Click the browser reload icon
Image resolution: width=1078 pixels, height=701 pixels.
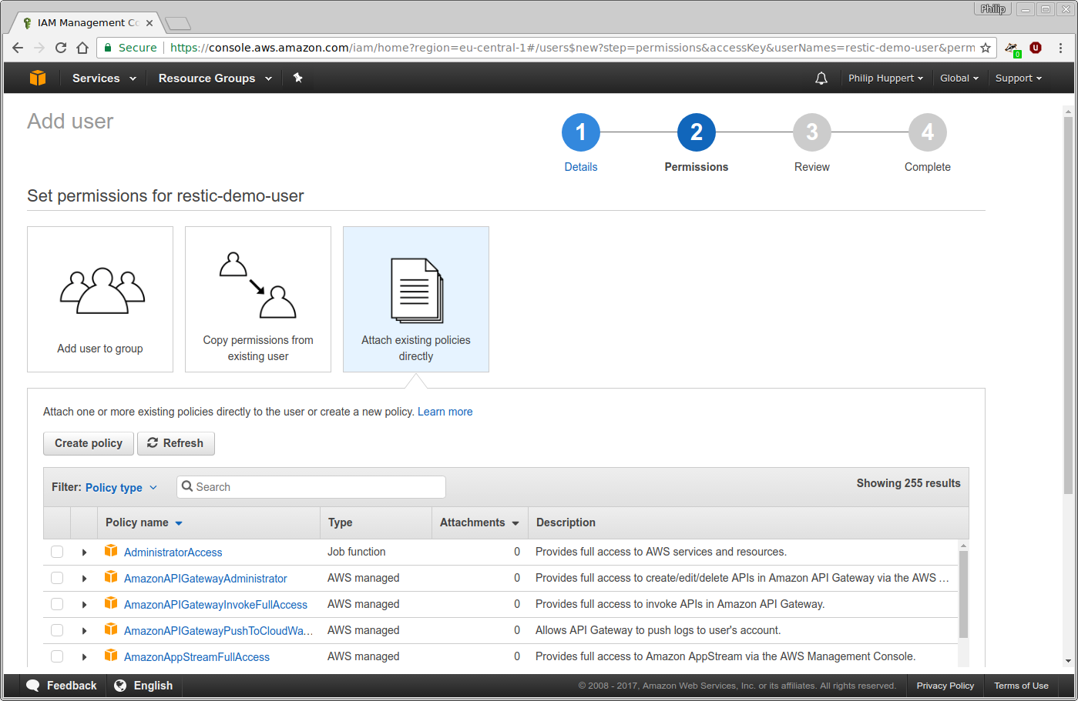pos(61,48)
